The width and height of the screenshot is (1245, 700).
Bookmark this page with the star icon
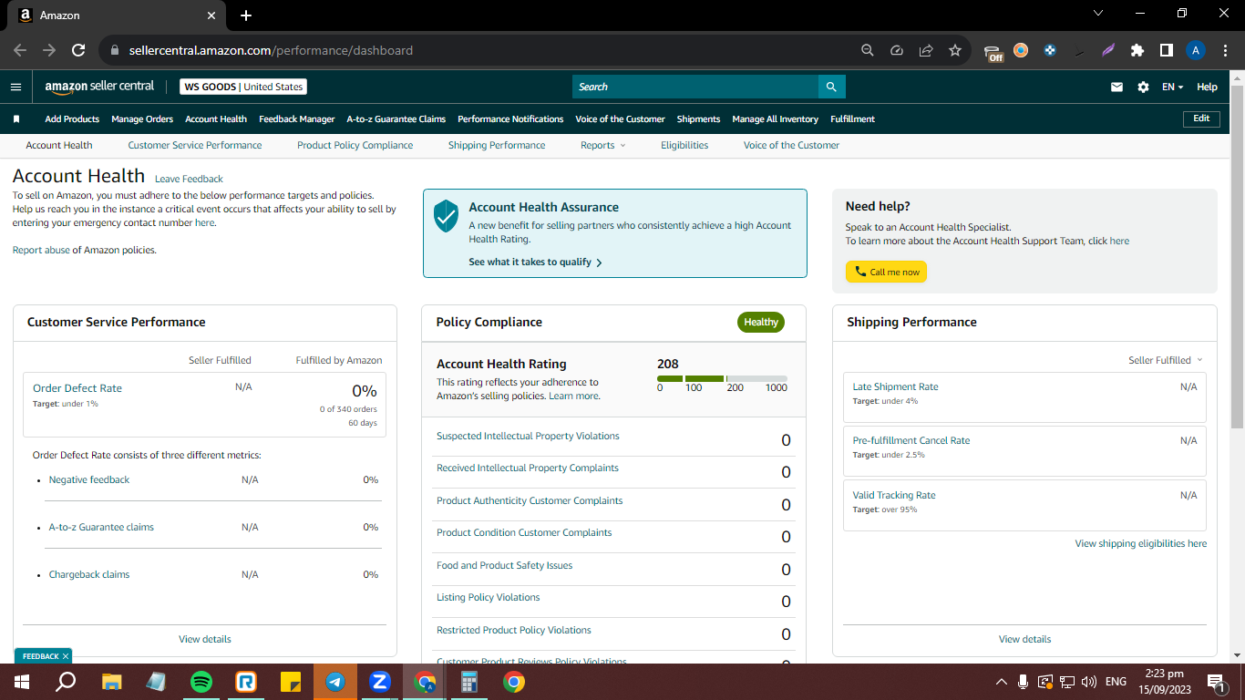(954, 50)
